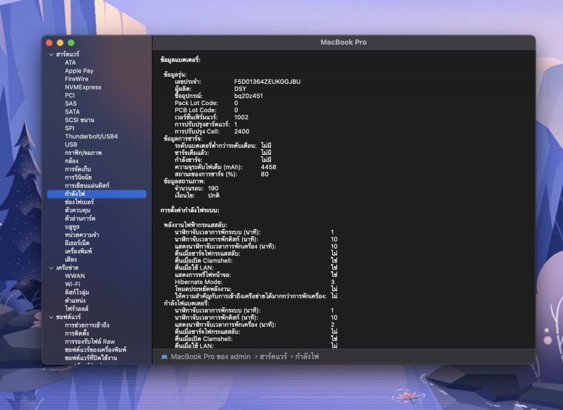
Task: Select การเขียนแผ่นดิสก์ in the sidebar
Action: (x=87, y=186)
